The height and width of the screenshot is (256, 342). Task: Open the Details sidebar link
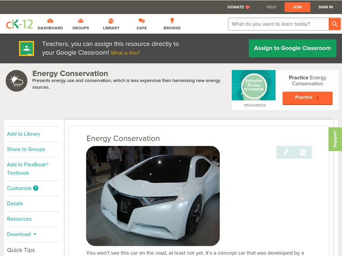(x=15, y=204)
